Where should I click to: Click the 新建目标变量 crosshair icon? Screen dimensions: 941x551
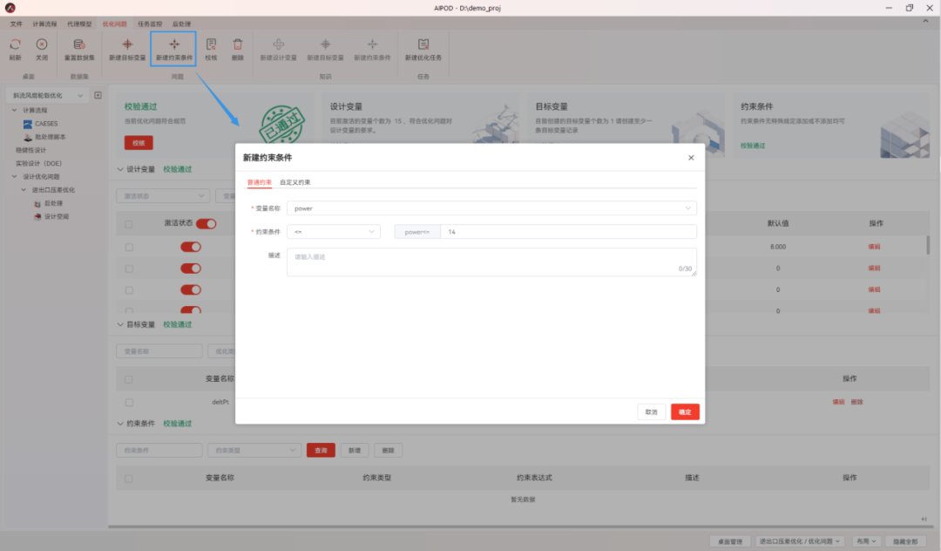[127, 45]
